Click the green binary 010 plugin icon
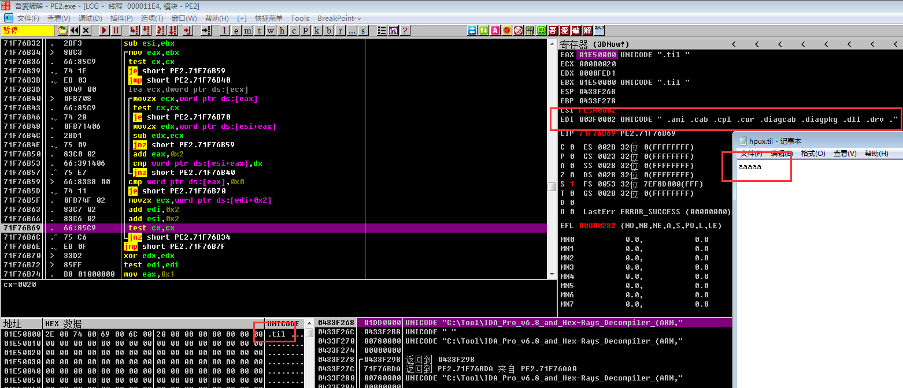The image size is (903, 388). (530, 31)
